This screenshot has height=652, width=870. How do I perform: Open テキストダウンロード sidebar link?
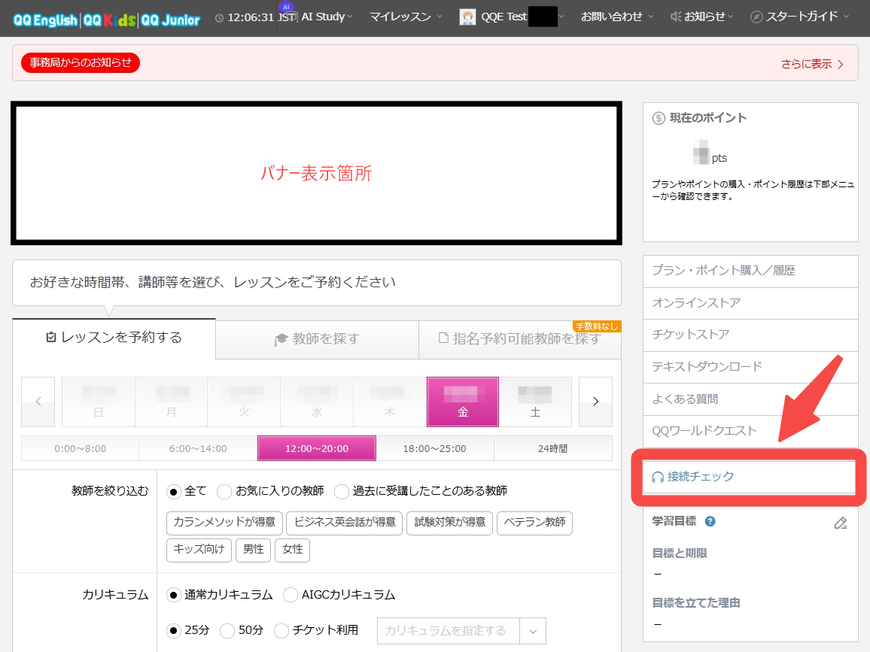click(x=750, y=367)
